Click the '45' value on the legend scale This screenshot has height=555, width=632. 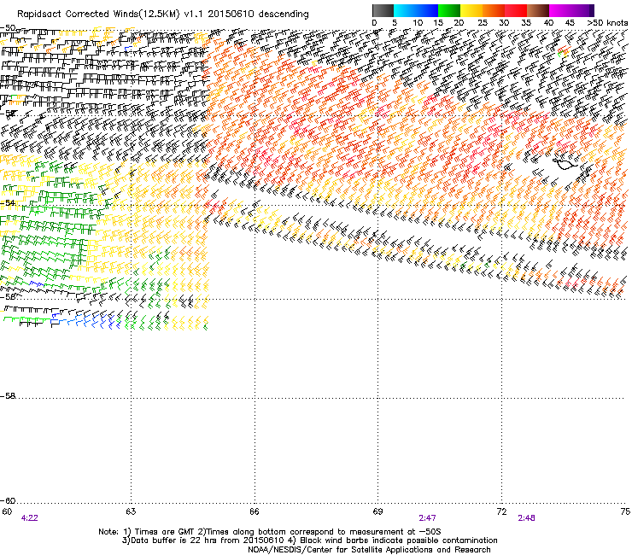click(x=570, y=23)
